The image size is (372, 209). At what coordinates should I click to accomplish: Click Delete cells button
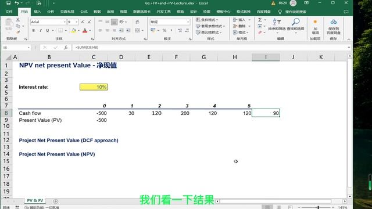pos(242,26)
